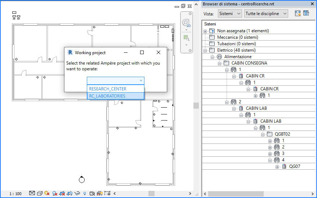Select the CABIN CONSEGNA row

point(259,63)
